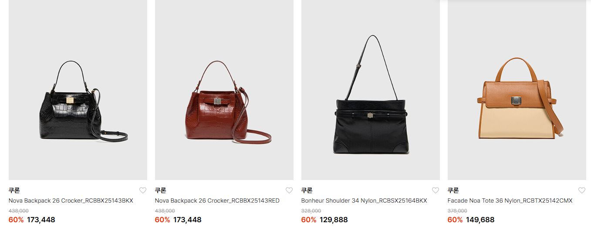This screenshot has width=591, height=227.
Task: Open red Nova Backpack 26 Crocker image
Action: click(x=224, y=90)
